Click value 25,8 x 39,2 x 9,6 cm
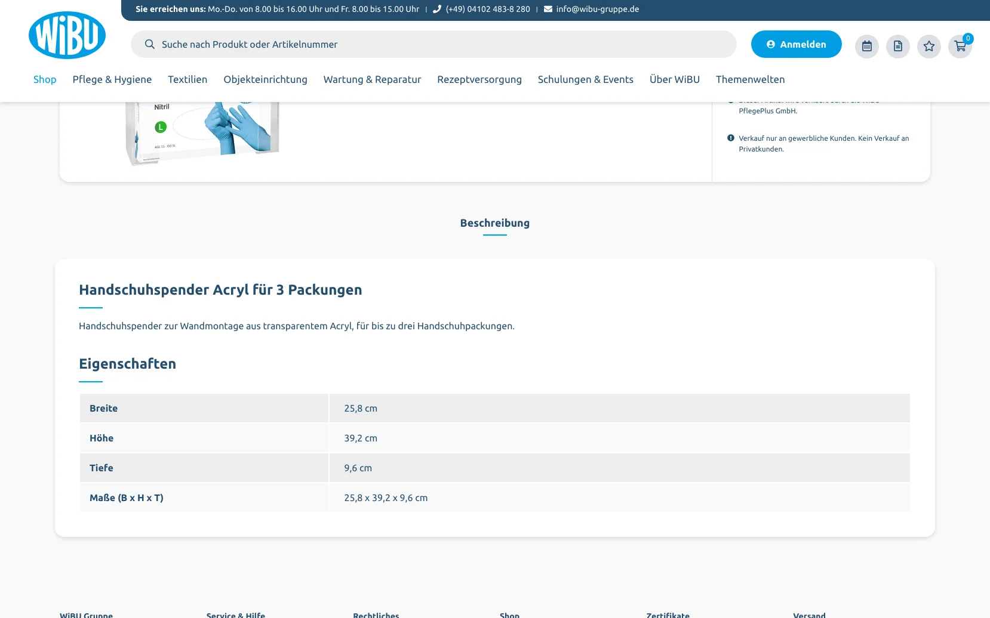The height and width of the screenshot is (618, 990). (386, 498)
